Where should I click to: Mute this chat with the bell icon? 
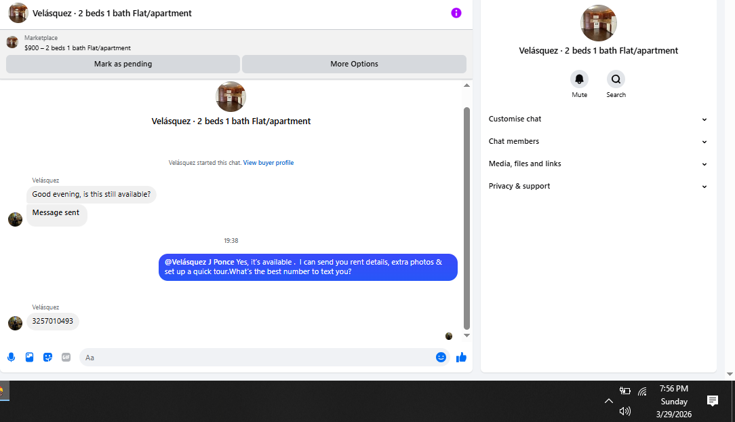click(579, 79)
